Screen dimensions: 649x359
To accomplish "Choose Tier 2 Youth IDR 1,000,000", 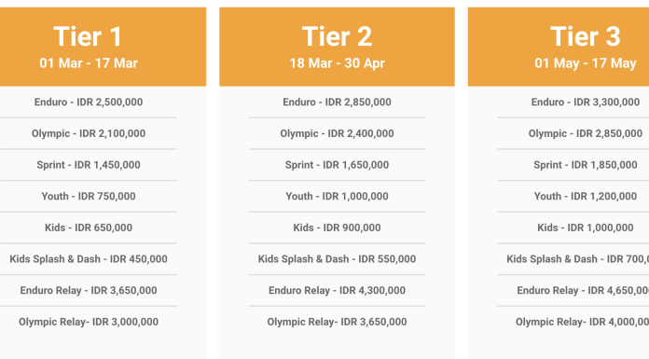I will pyautogui.click(x=337, y=196).
